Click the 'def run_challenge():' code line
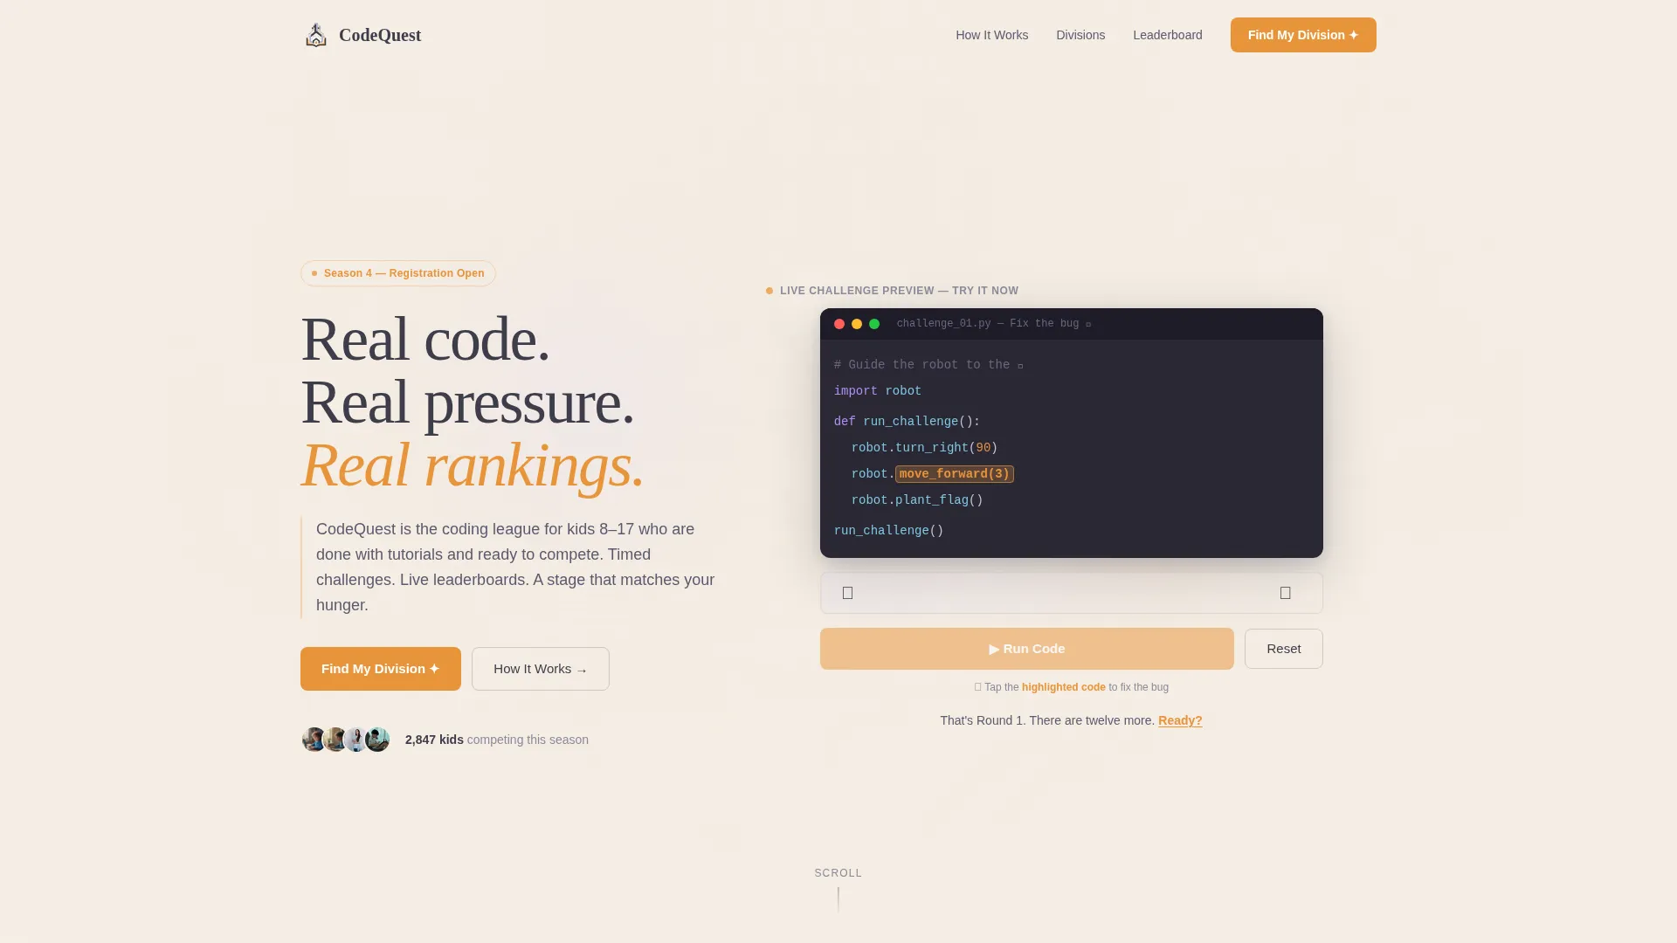The width and height of the screenshot is (1677, 943). coord(907,422)
